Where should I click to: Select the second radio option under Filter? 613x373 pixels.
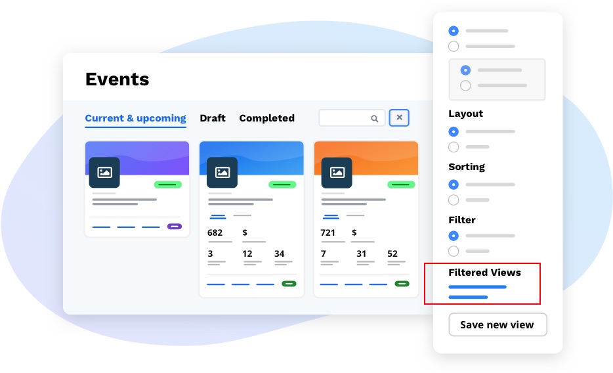coord(454,251)
